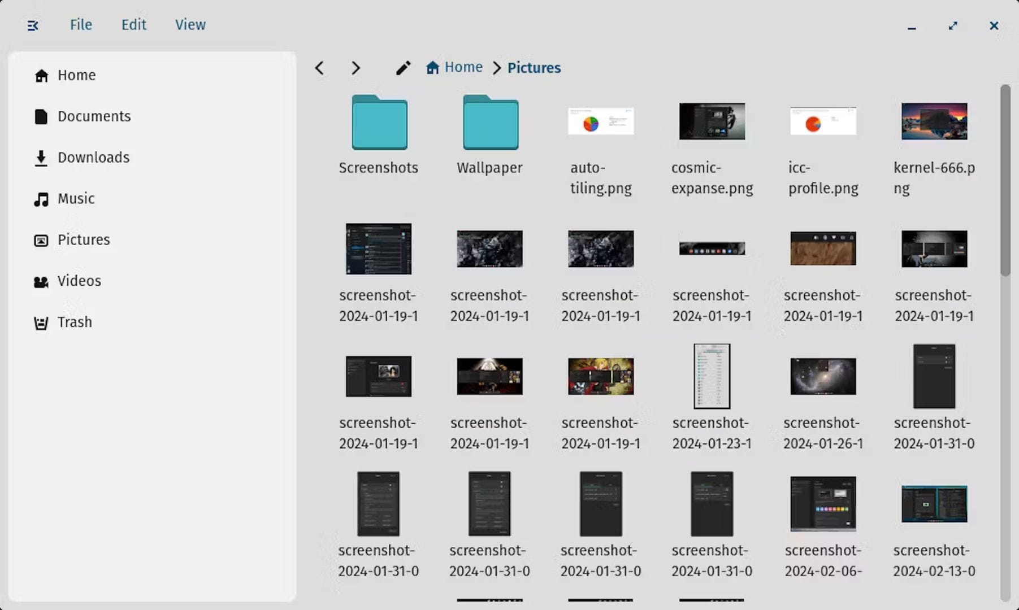The height and width of the screenshot is (610, 1019).
Task: Navigate back with the left arrow
Action: (319, 68)
